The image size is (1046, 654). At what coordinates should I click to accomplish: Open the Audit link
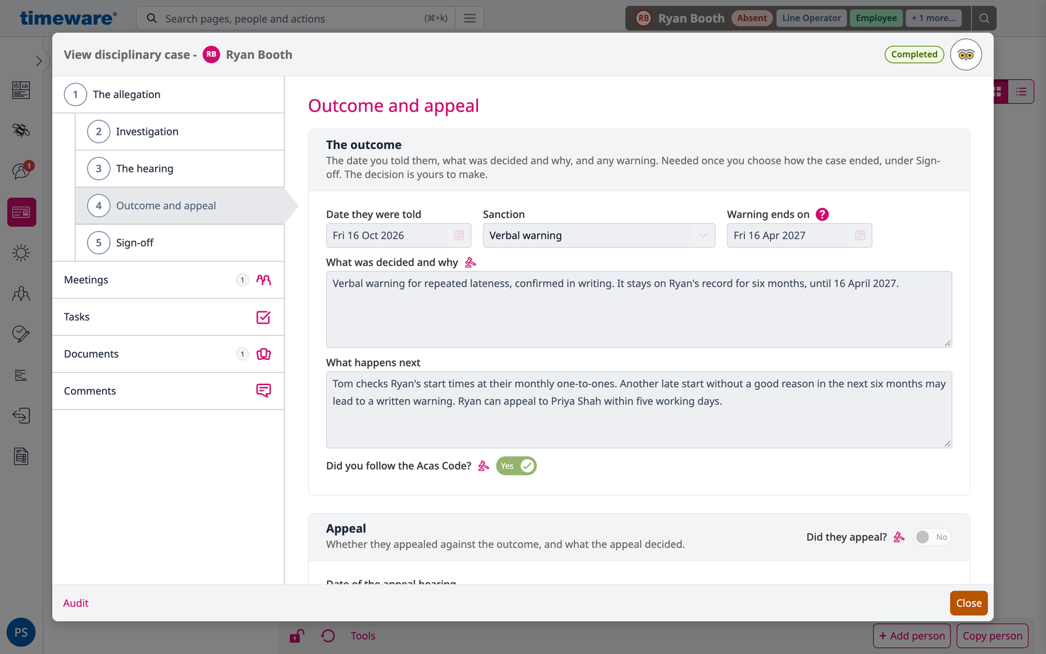coord(76,603)
